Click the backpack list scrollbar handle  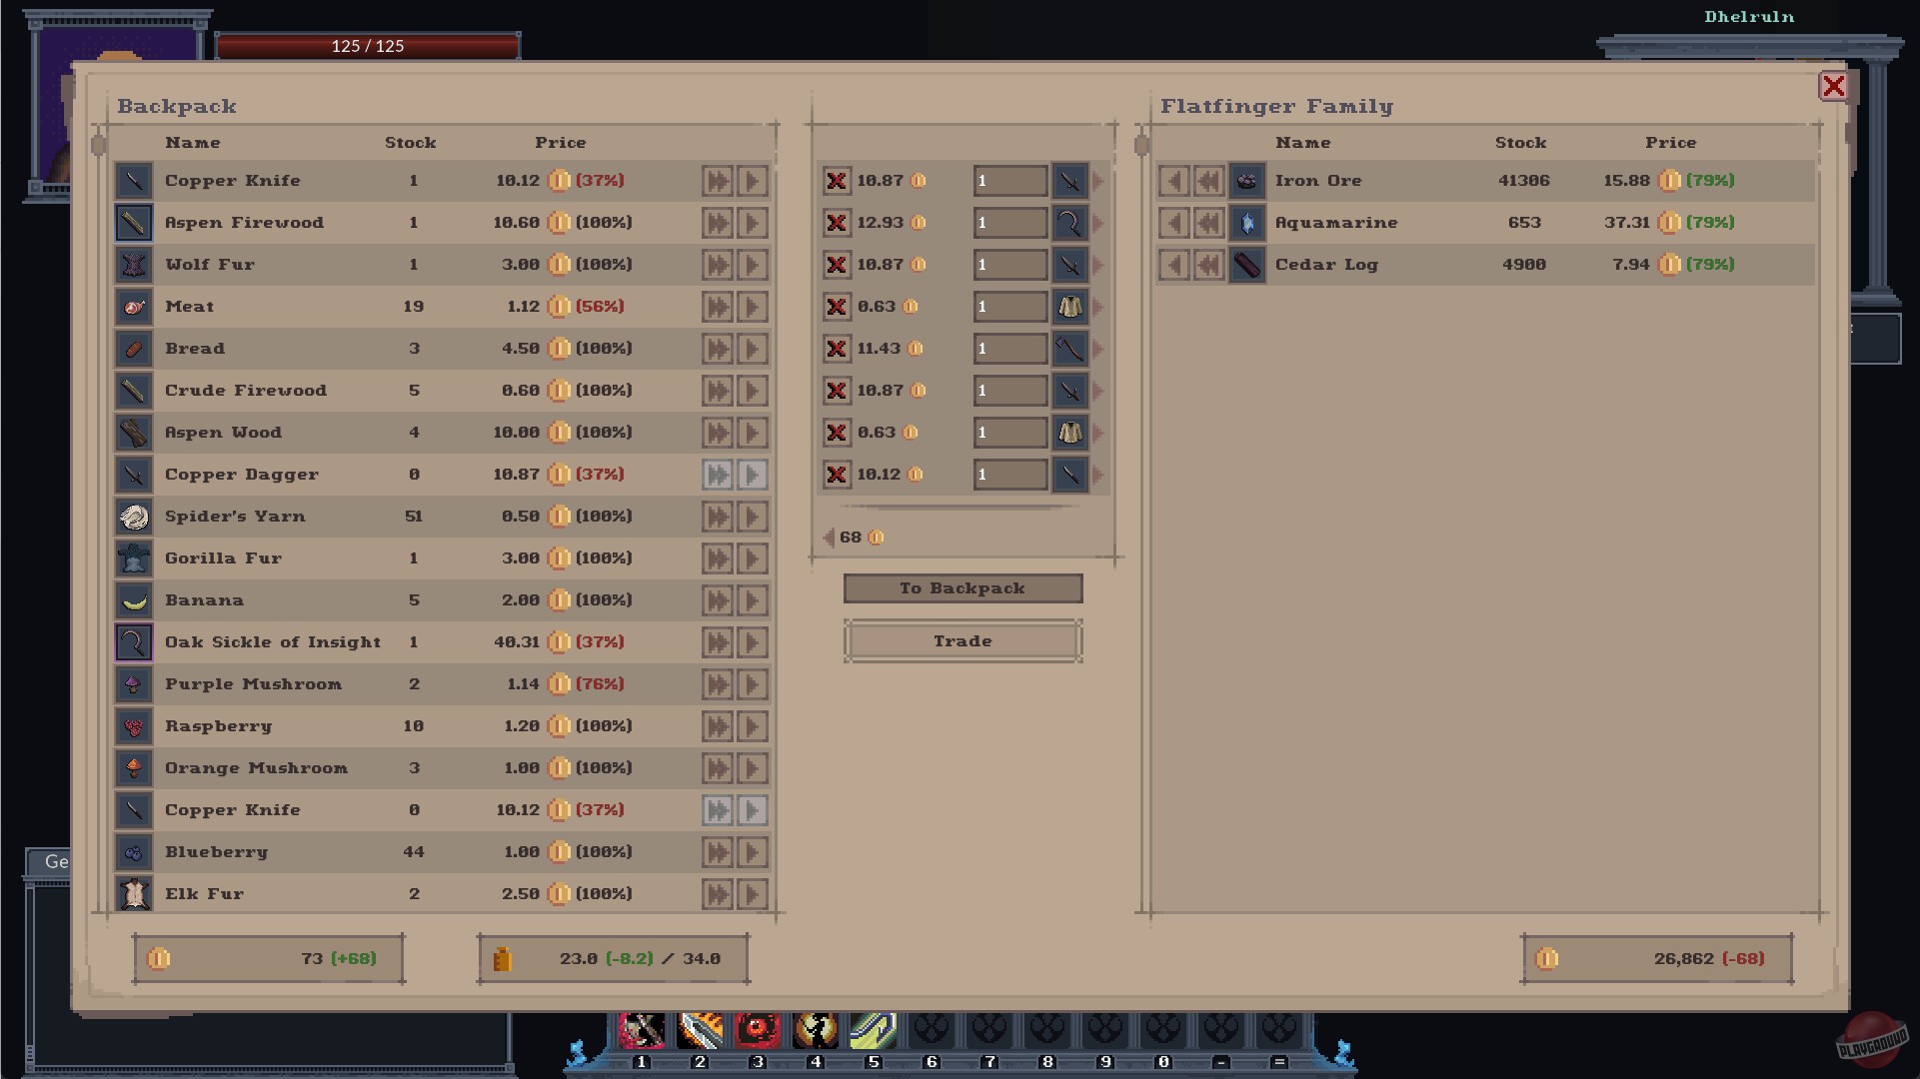(x=98, y=146)
